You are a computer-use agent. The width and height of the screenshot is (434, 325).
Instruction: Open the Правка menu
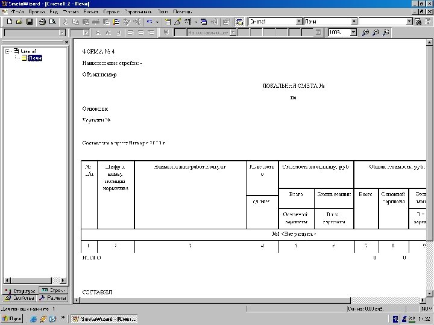(x=37, y=12)
